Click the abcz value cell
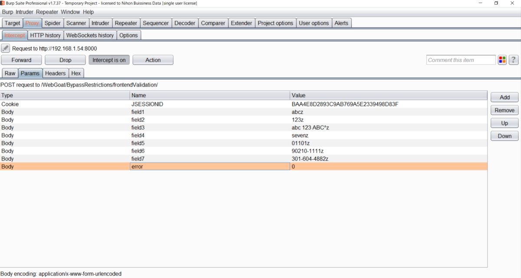The width and height of the screenshot is (521, 278). tap(389, 112)
